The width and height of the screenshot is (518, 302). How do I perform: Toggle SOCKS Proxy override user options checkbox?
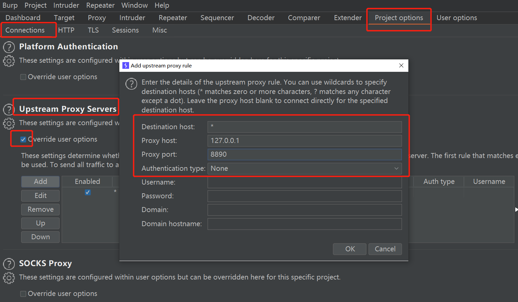pos(23,294)
